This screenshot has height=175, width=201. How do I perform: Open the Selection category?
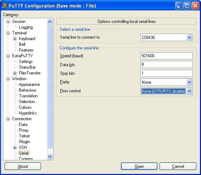(x=27, y=102)
